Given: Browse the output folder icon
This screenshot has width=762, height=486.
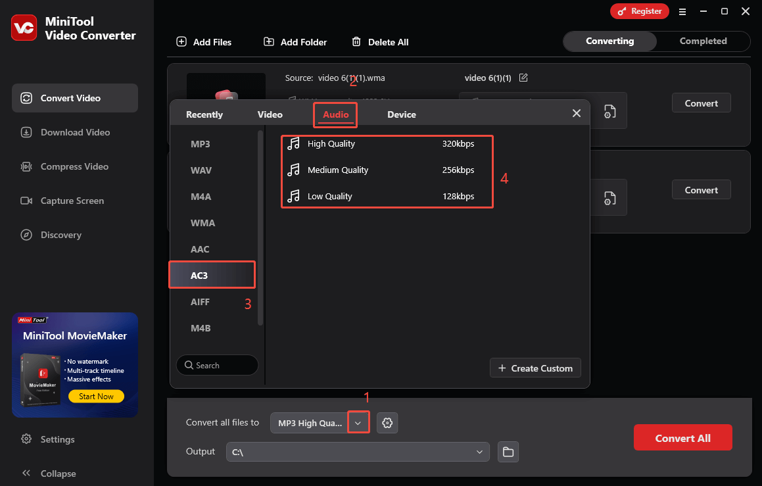Looking at the screenshot, I should (x=508, y=452).
